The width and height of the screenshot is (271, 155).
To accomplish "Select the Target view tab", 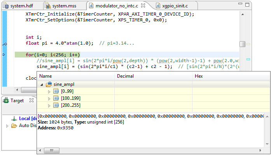I will click(17, 101).
